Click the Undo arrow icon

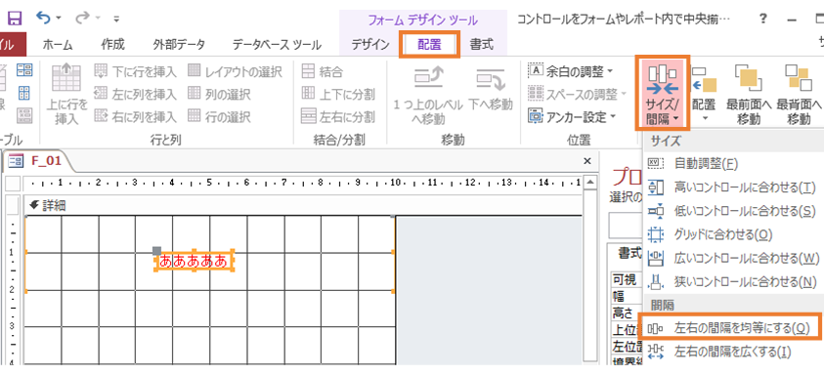(44, 19)
